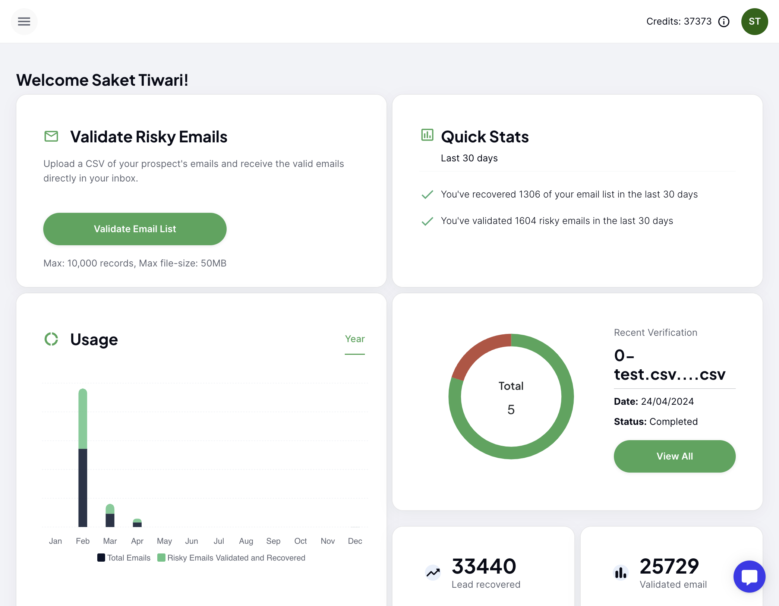The width and height of the screenshot is (779, 606).
Task: Click the 'Welcome Saket Tiwari!' heading
Action: point(102,80)
